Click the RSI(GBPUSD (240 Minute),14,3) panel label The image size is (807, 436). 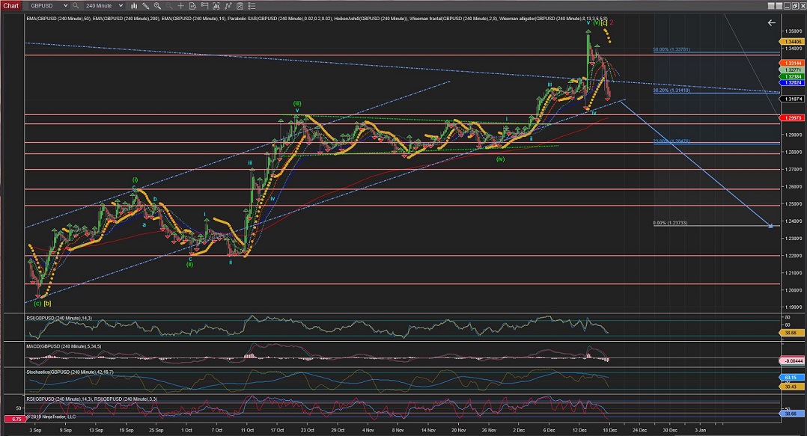point(59,319)
